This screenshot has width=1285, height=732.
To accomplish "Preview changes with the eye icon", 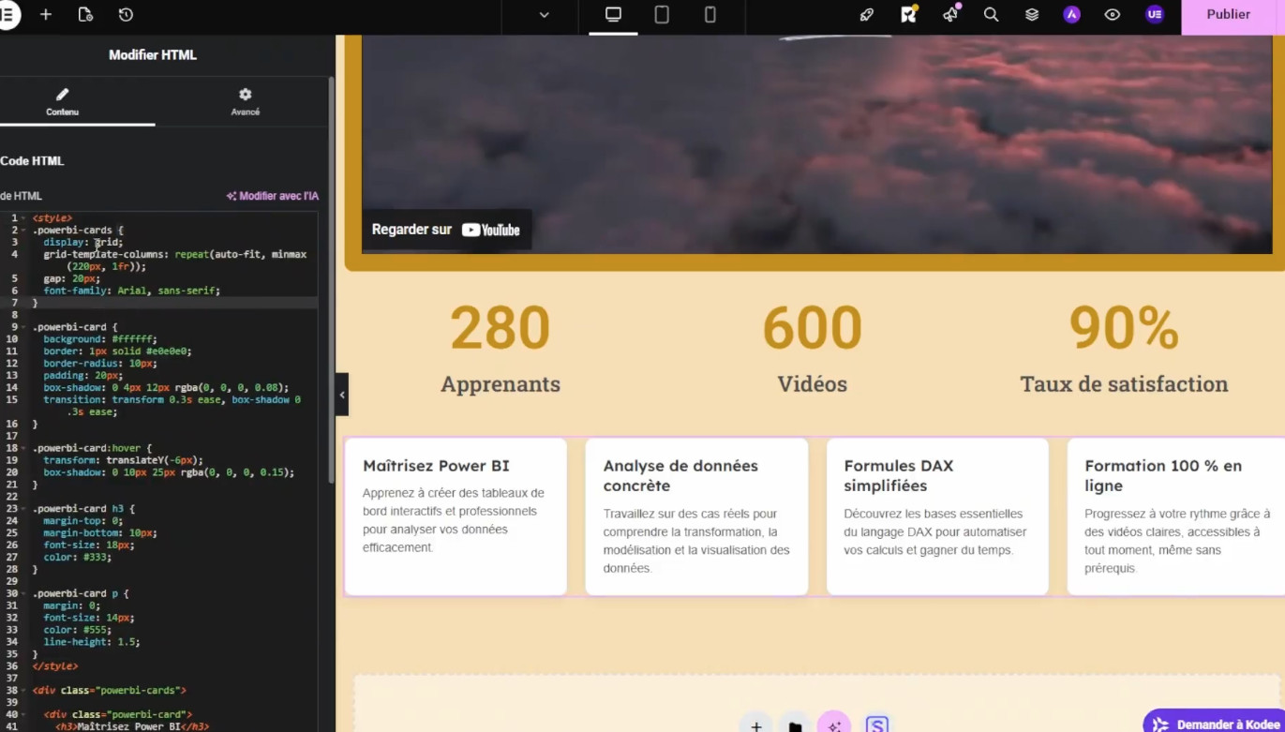I will pyautogui.click(x=1113, y=15).
